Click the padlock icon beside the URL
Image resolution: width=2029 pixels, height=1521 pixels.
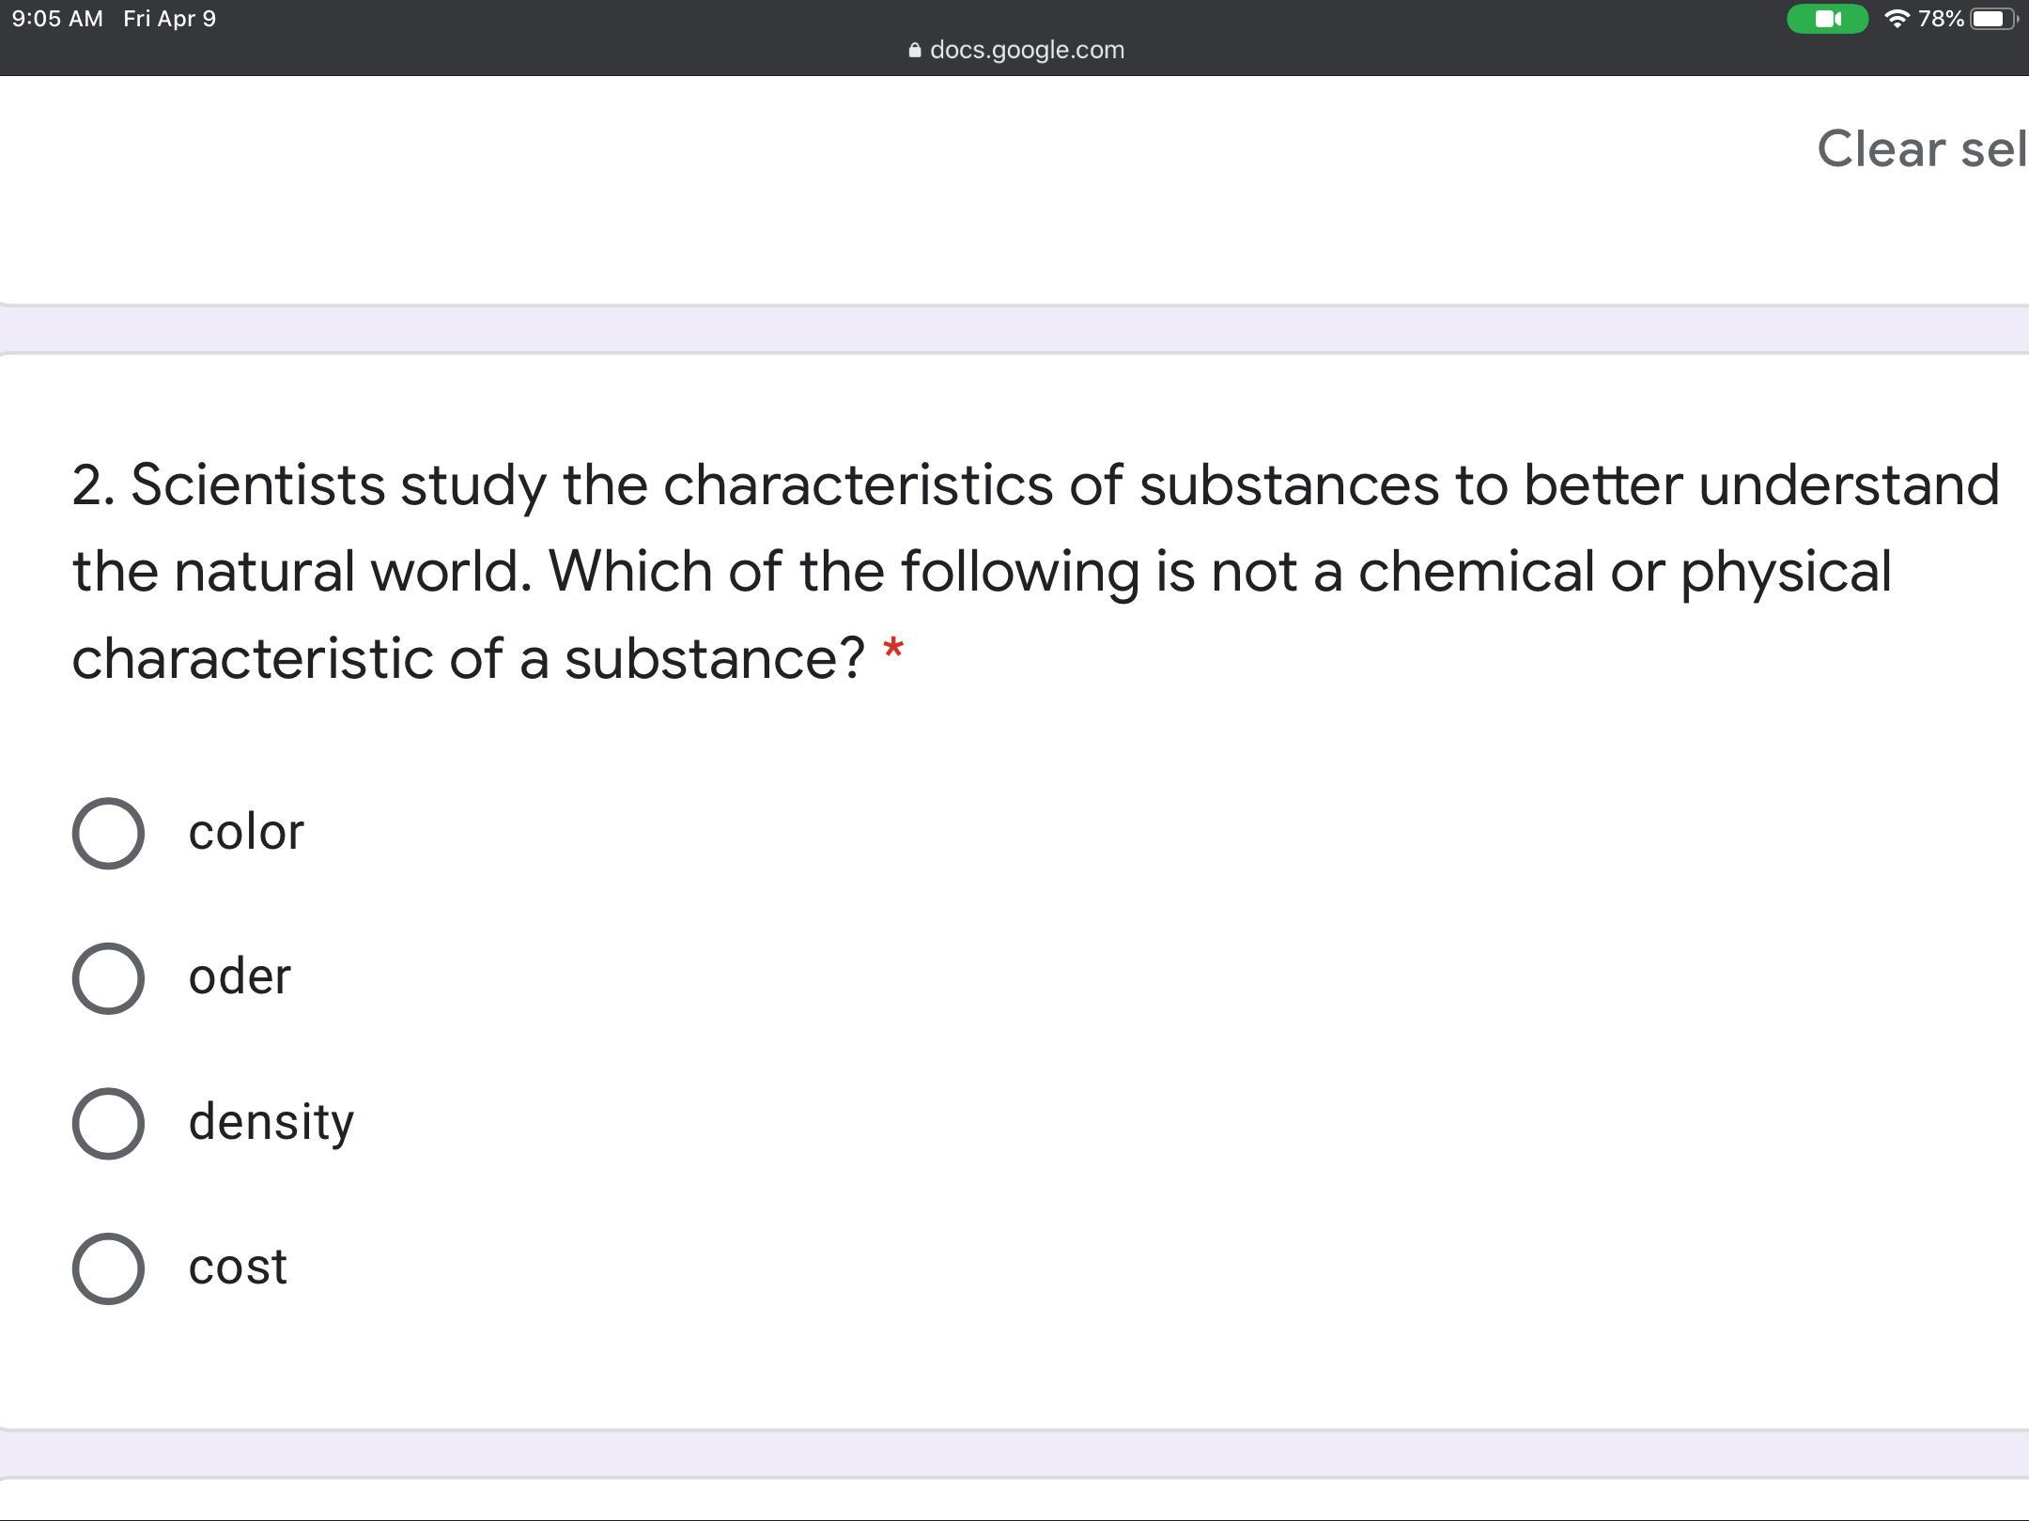click(x=915, y=51)
